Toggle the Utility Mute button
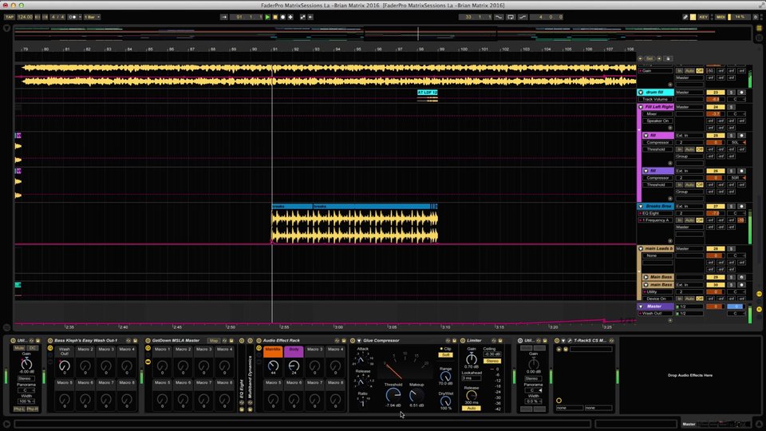This screenshot has height=431, width=766. coord(19,348)
